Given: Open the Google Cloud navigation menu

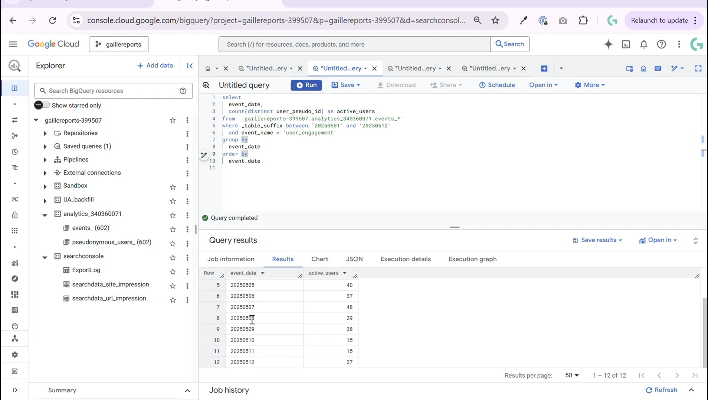Looking at the screenshot, I should pyautogui.click(x=13, y=44).
